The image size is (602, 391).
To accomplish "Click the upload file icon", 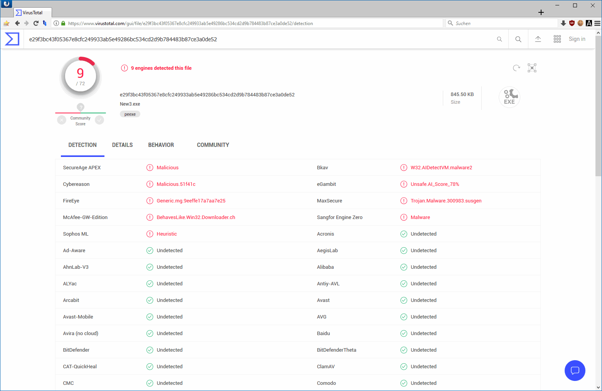I will (x=538, y=39).
